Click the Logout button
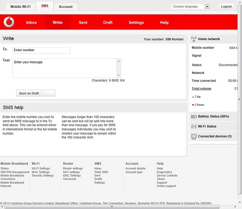Image resolution: width=242 pixels, height=209 pixels. pyautogui.click(x=226, y=6)
